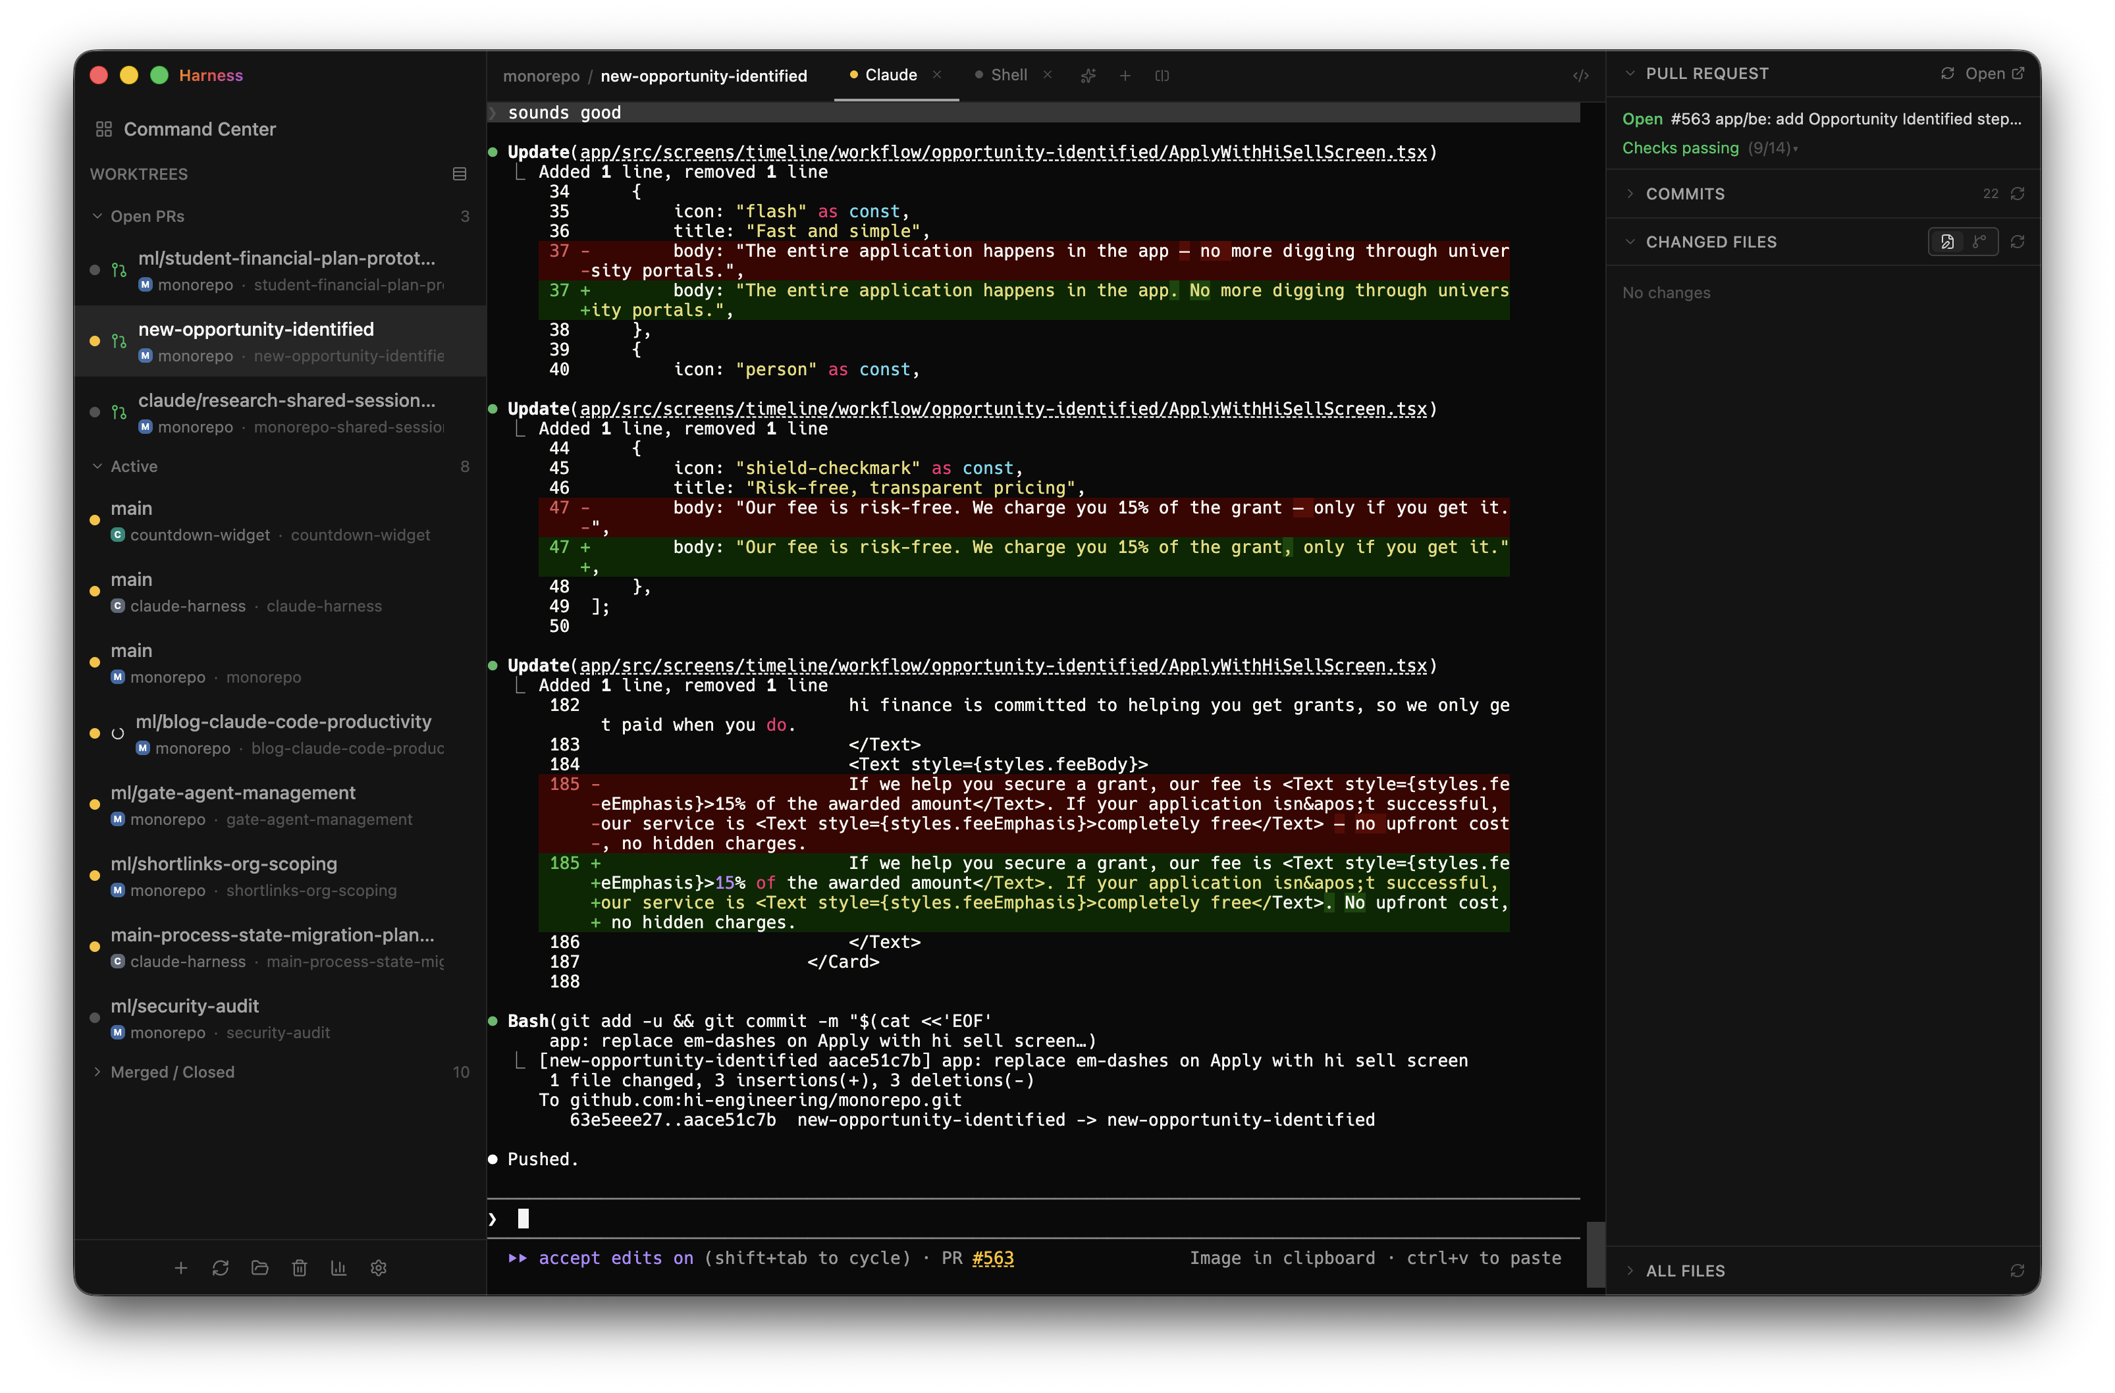This screenshot has width=2115, height=1393.
Task: Delete the worktree using the trash icon
Action: click(x=298, y=1268)
